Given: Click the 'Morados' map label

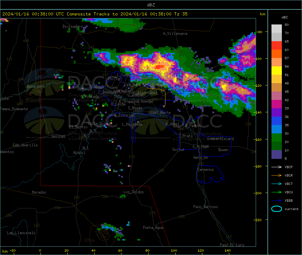Looking at the screenshot, I should [x=39, y=192].
